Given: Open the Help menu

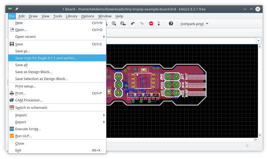Looking at the screenshot, I should pos(119,16).
